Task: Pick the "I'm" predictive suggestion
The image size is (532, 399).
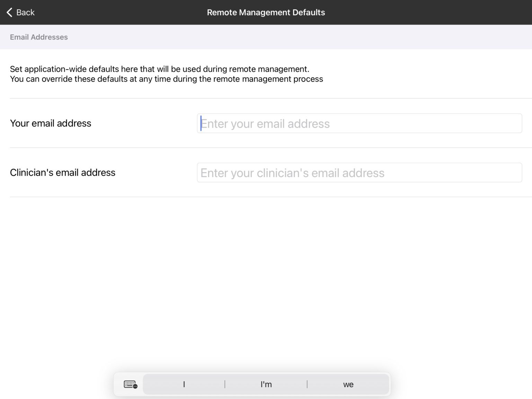Action: 266,384
